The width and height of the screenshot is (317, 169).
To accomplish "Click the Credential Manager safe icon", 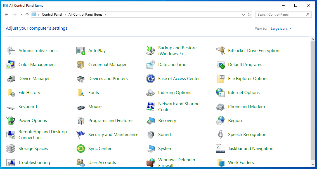I will (x=81, y=65).
